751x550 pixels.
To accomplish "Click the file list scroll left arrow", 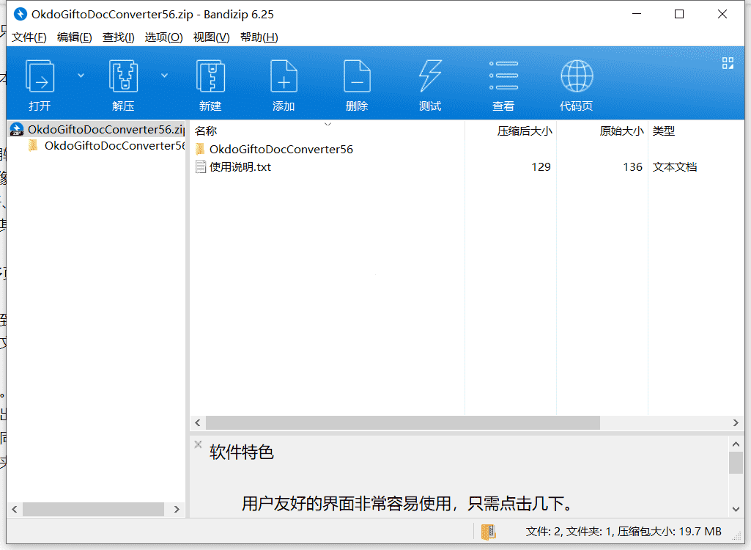I will (197, 422).
